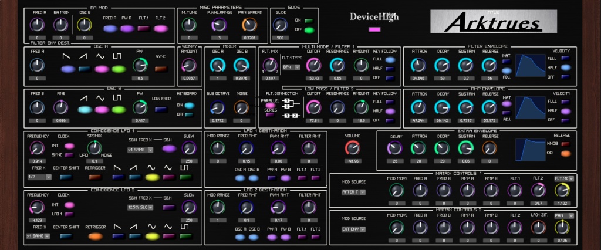Toggle BA Mod PW A destination
This screenshot has height=250, width=601.
tap(127, 28)
